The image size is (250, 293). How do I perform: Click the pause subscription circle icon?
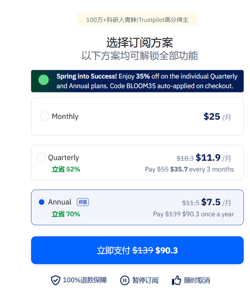click(x=125, y=281)
